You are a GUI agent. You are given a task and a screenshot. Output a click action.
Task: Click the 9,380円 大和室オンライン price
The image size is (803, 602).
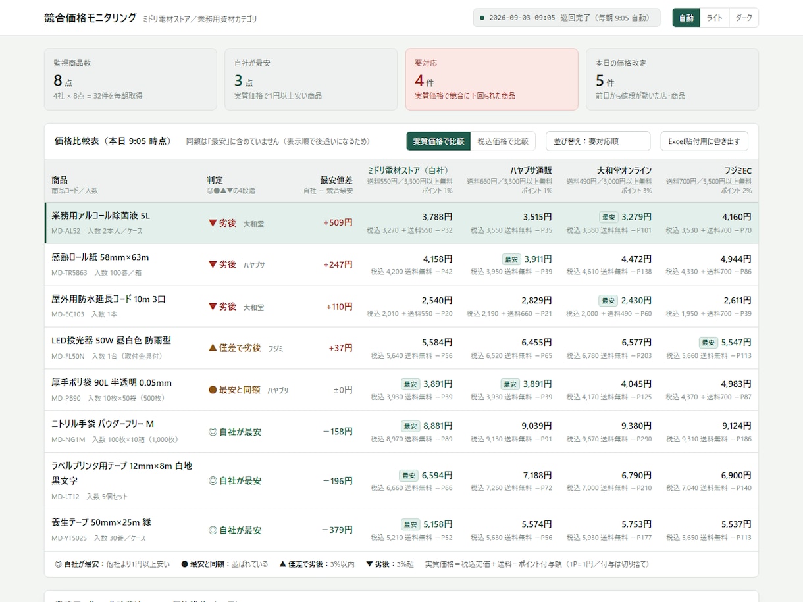pos(636,426)
